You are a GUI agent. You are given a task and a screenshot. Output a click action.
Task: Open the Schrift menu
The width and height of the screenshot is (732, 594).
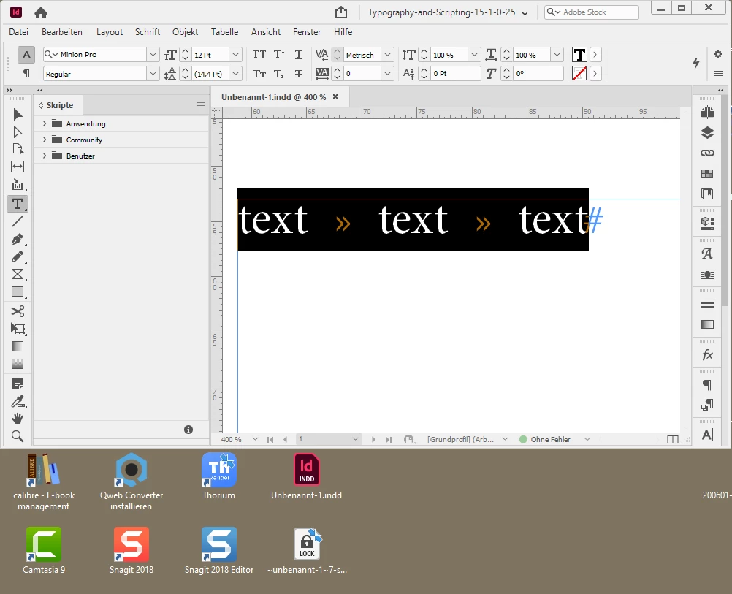click(148, 32)
